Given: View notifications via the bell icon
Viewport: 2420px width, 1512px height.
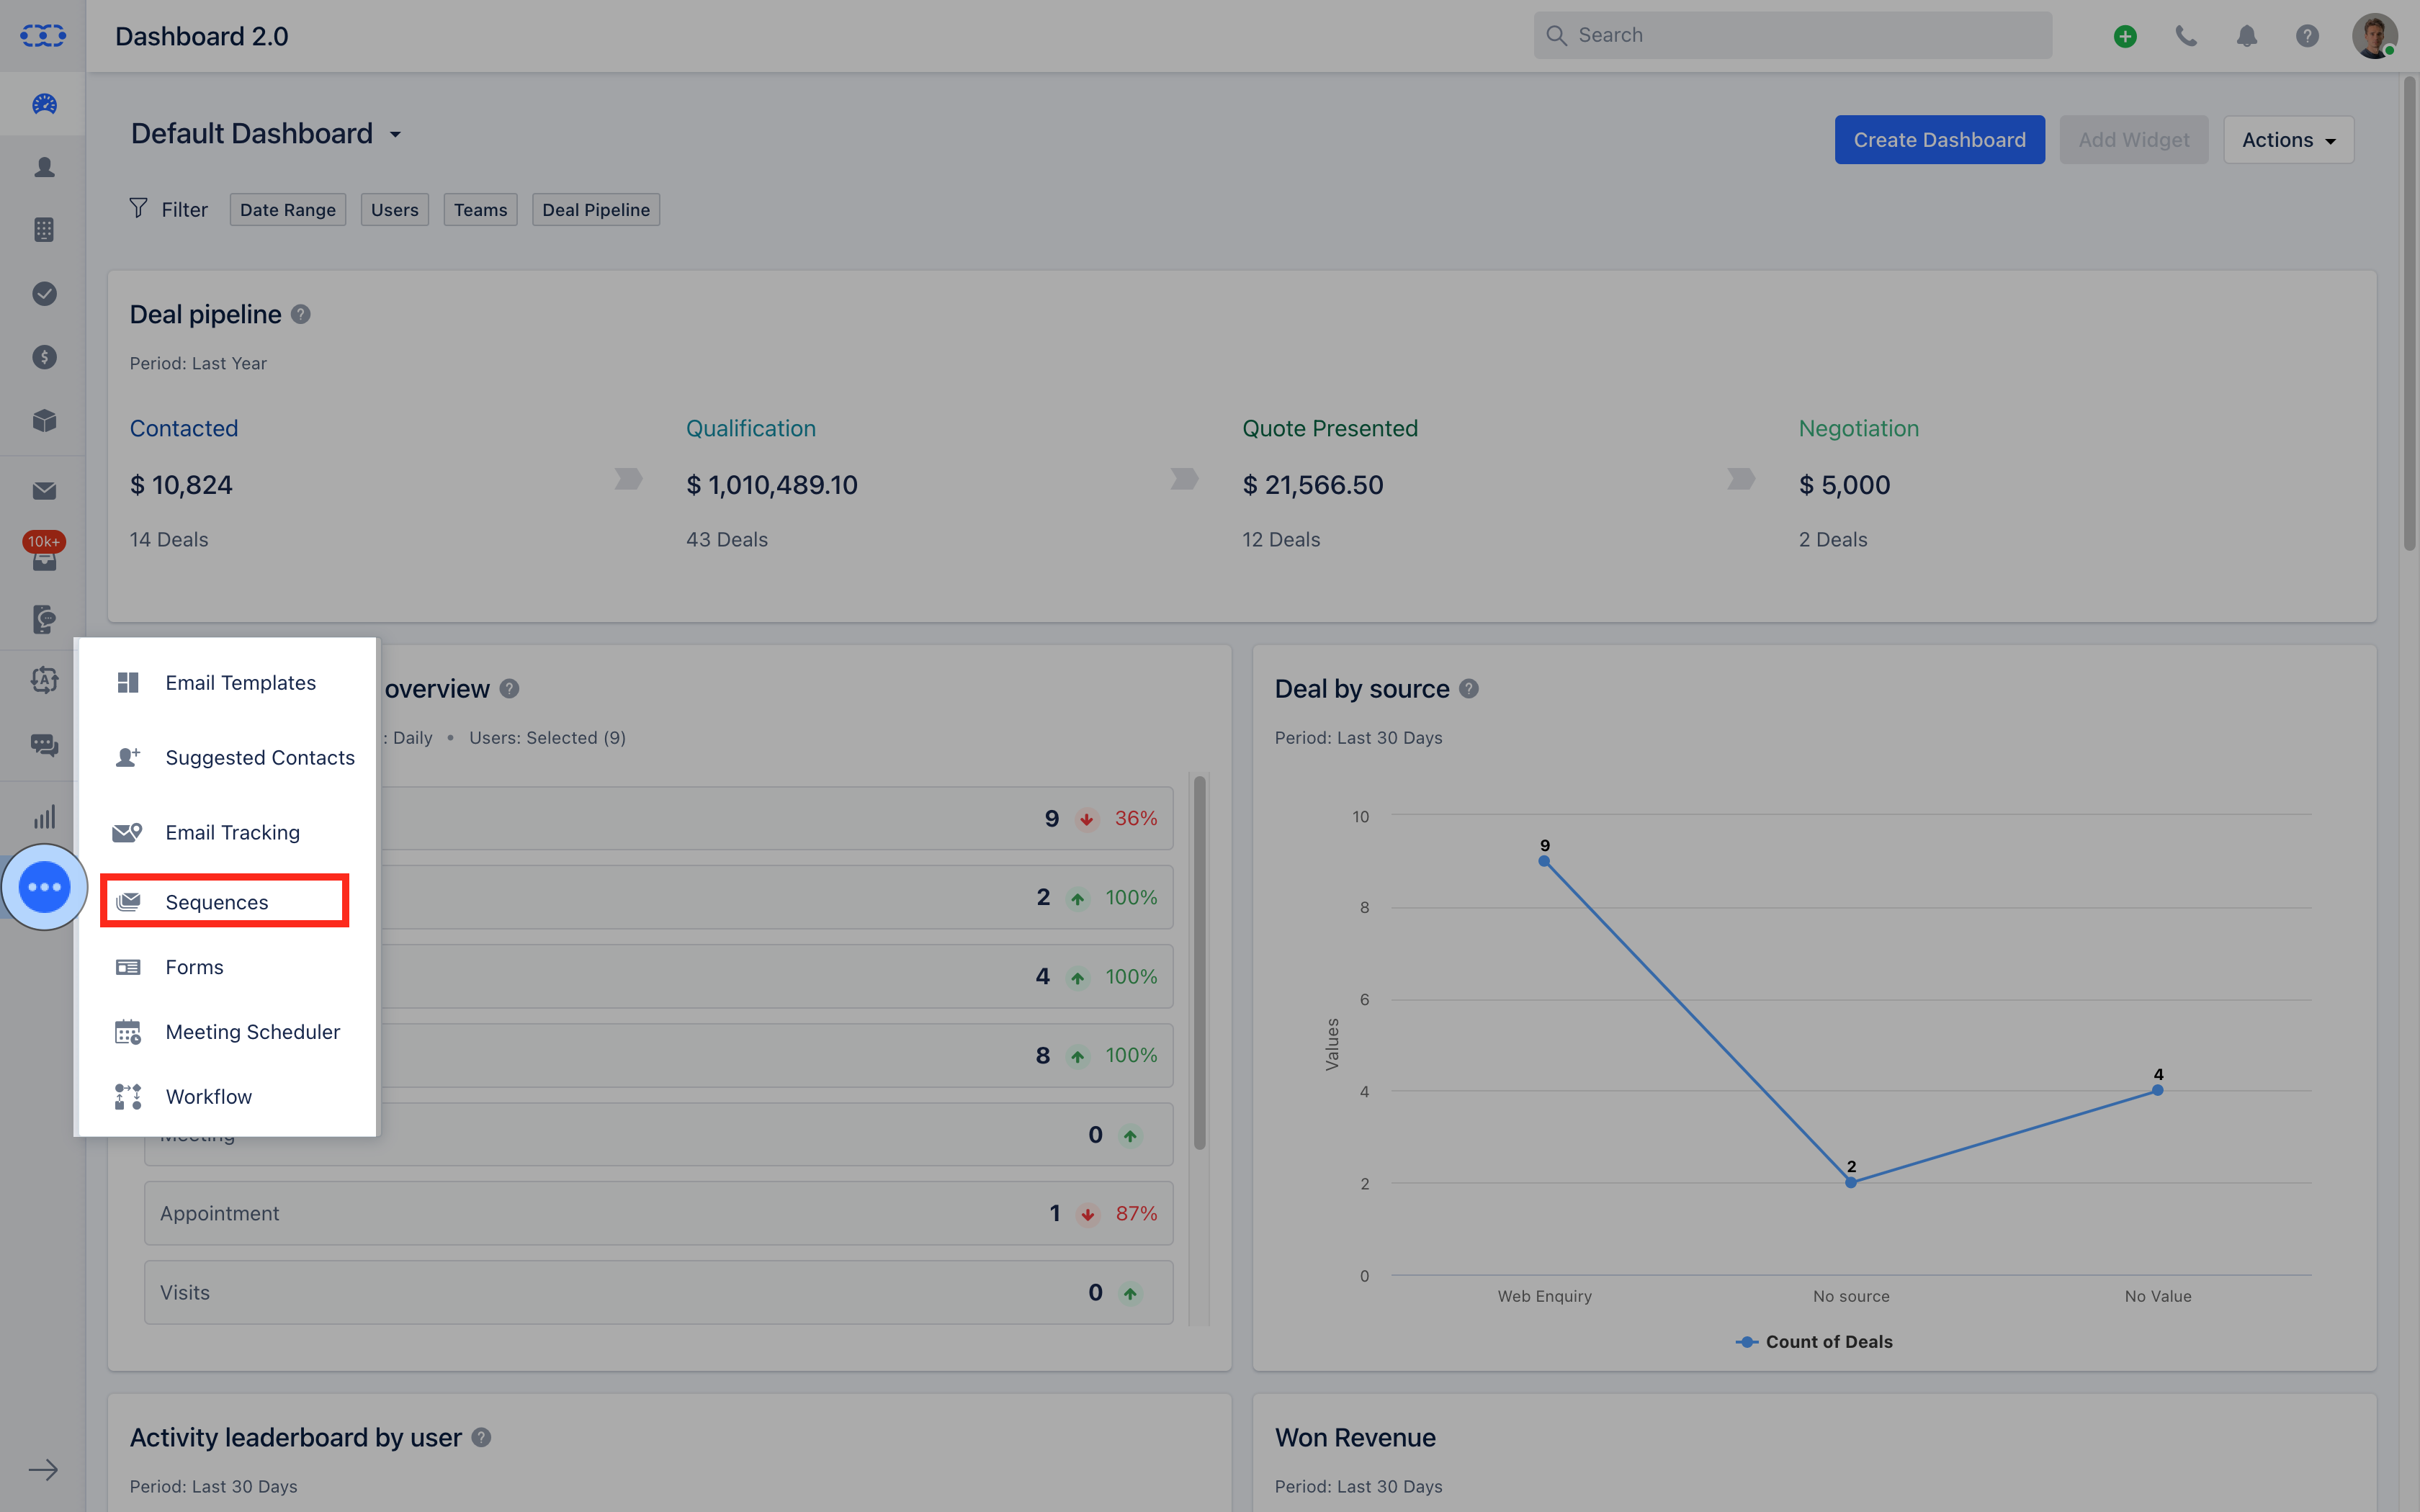Looking at the screenshot, I should click(x=2246, y=35).
